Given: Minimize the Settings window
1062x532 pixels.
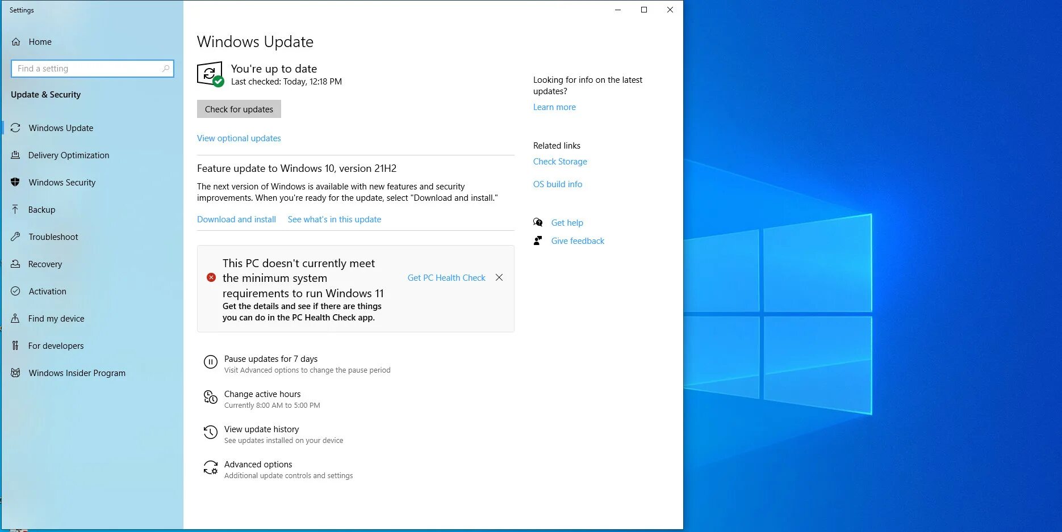Looking at the screenshot, I should coord(618,10).
